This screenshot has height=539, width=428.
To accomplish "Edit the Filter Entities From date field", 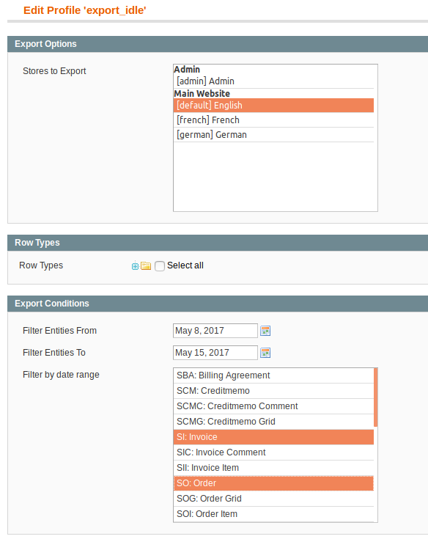I will pos(215,331).
